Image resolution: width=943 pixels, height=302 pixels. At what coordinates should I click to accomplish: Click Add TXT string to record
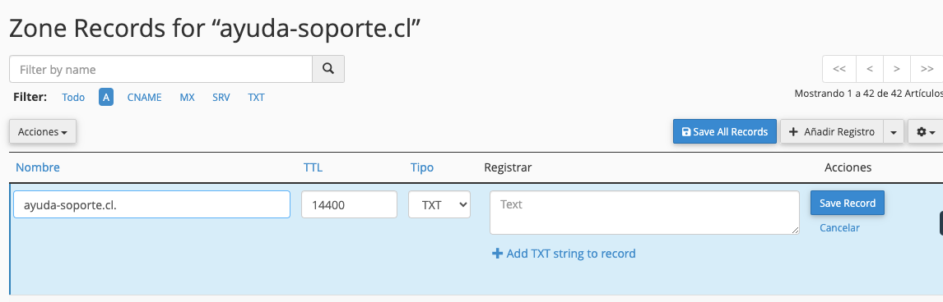564,254
